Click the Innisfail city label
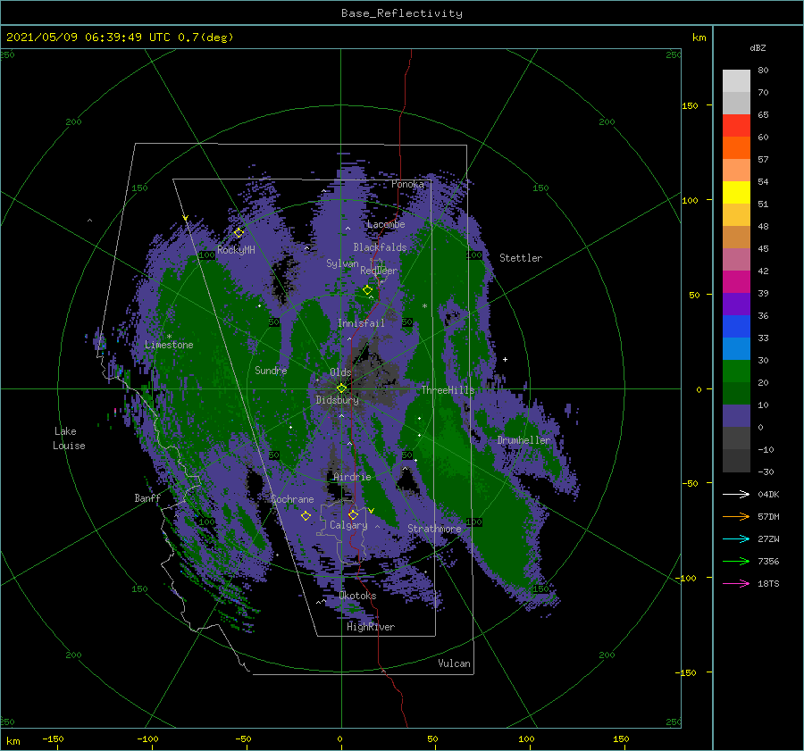 click(x=361, y=323)
